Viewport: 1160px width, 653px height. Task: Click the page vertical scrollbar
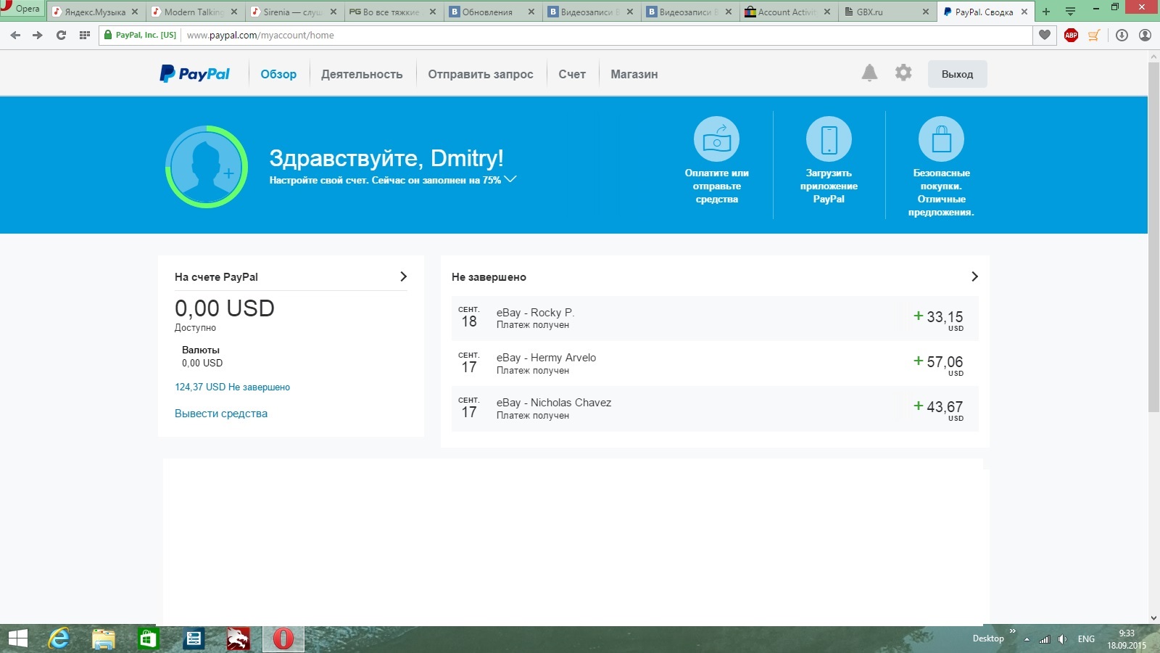click(1153, 237)
